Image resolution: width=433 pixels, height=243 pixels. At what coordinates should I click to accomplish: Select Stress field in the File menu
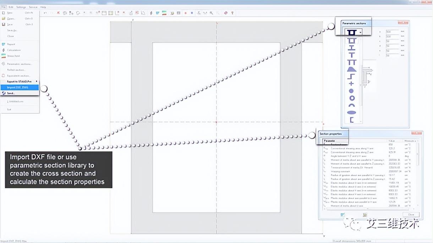tap(20, 56)
